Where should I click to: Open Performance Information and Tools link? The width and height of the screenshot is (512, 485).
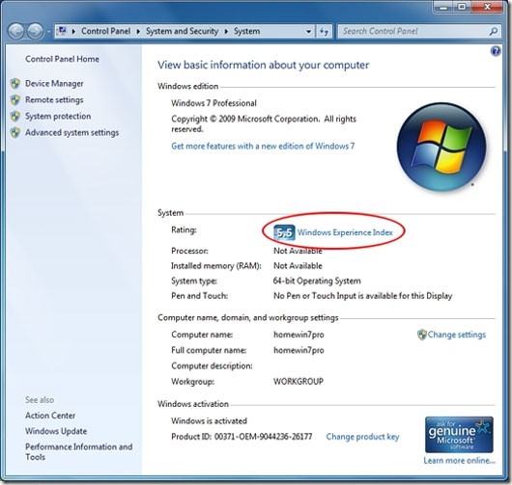click(78, 452)
